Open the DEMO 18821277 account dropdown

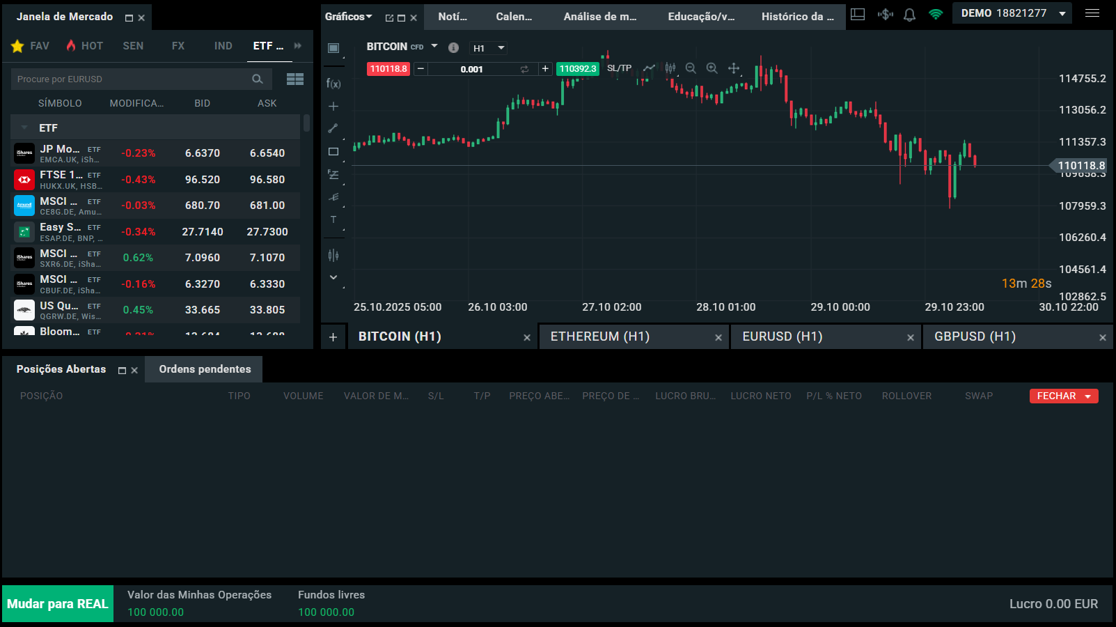[1013, 13]
